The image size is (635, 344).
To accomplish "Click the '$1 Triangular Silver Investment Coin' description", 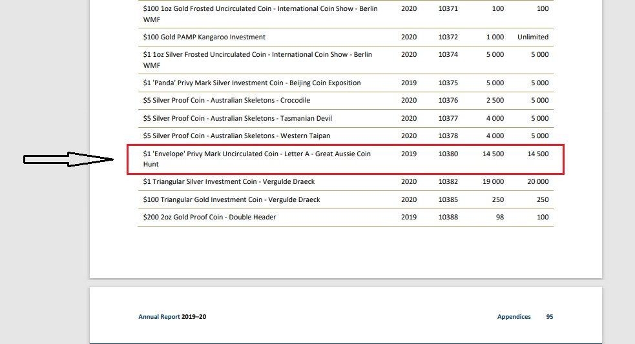I will [x=229, y=182].
